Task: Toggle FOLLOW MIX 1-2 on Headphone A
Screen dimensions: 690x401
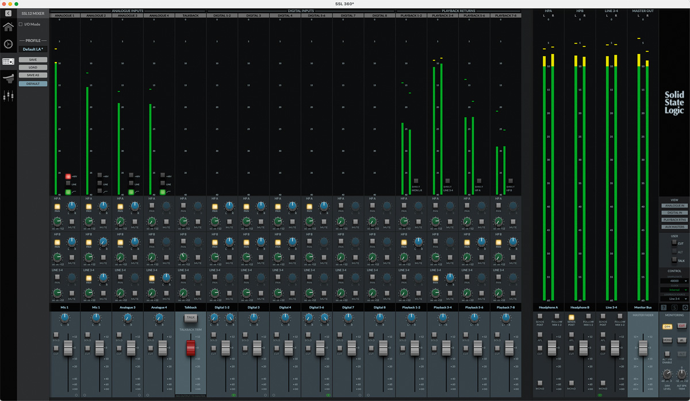Action: click(x=557, y=317)
